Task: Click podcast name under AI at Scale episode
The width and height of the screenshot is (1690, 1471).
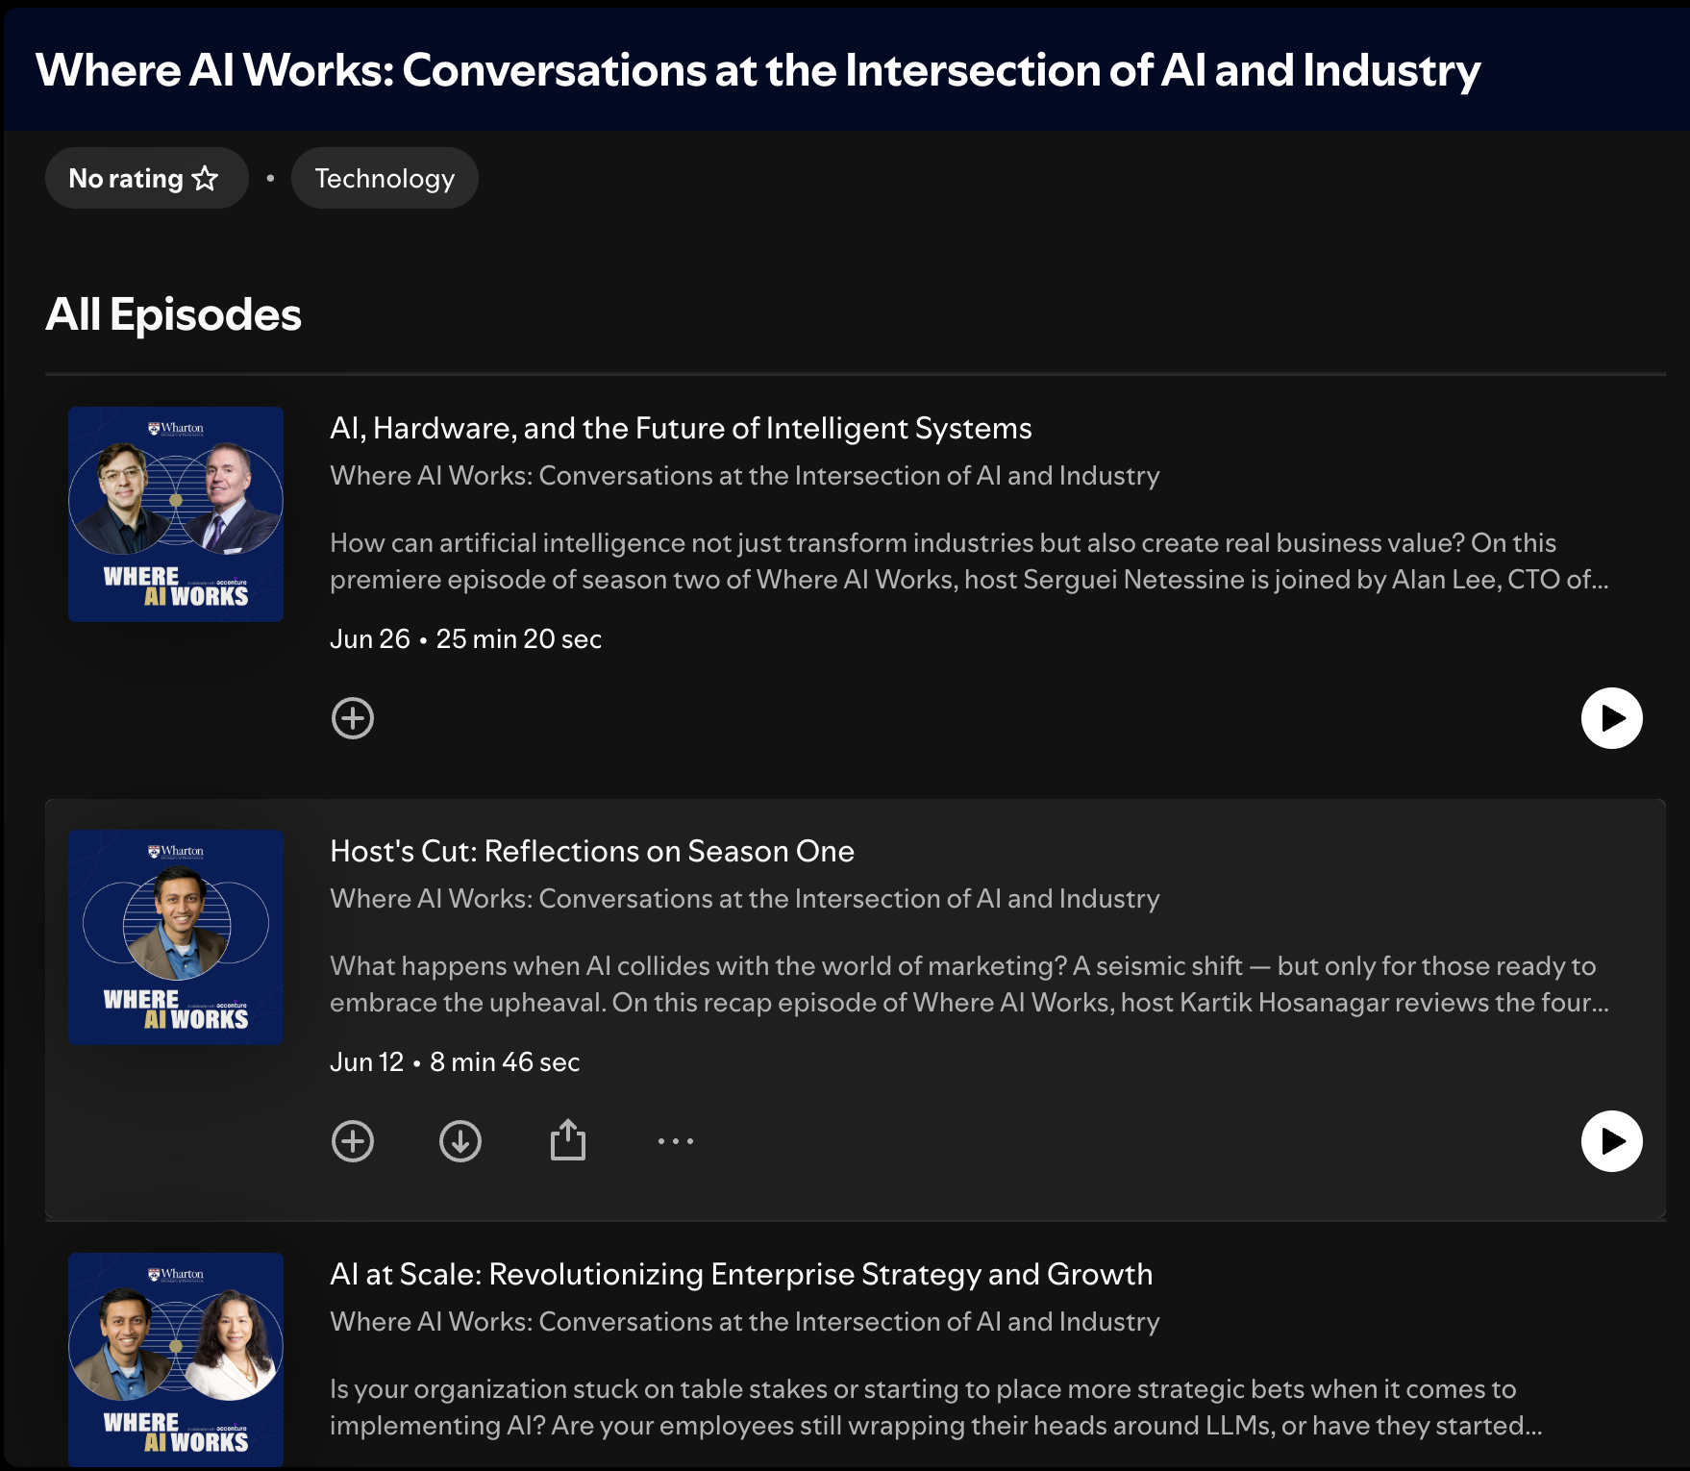Action: (745, 1322)
